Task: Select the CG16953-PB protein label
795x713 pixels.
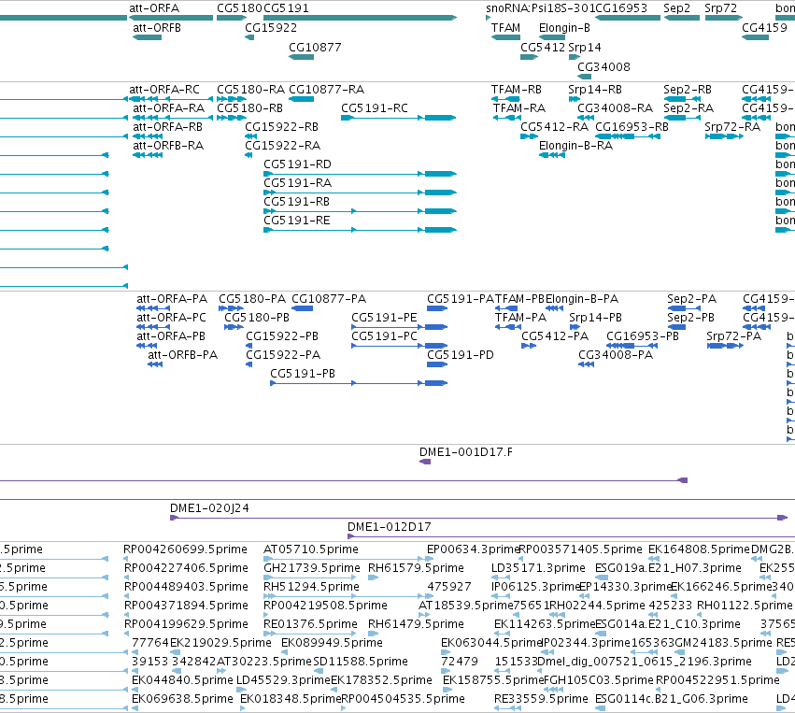Action: click(643, 336)
